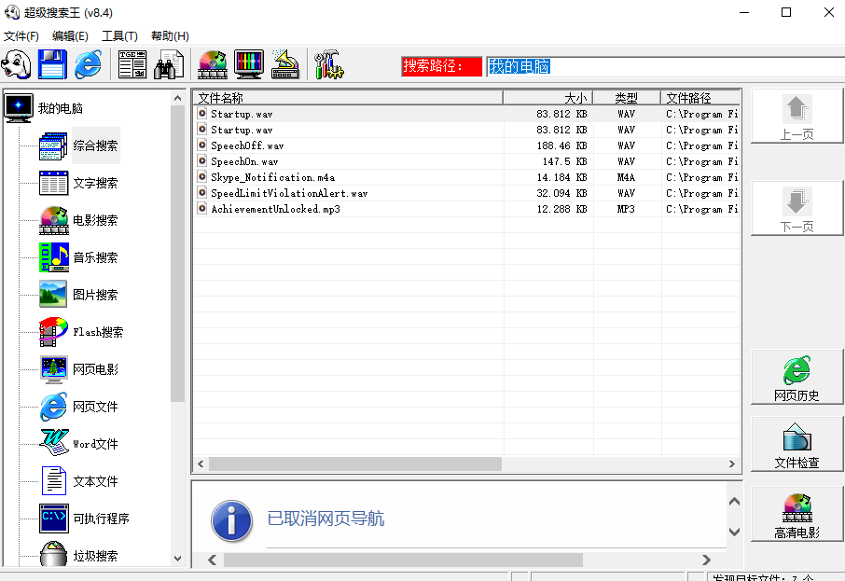Click the MP3 type cell
Screen dimensions: 845x581
pyautogui.click(x=626, y=209)
